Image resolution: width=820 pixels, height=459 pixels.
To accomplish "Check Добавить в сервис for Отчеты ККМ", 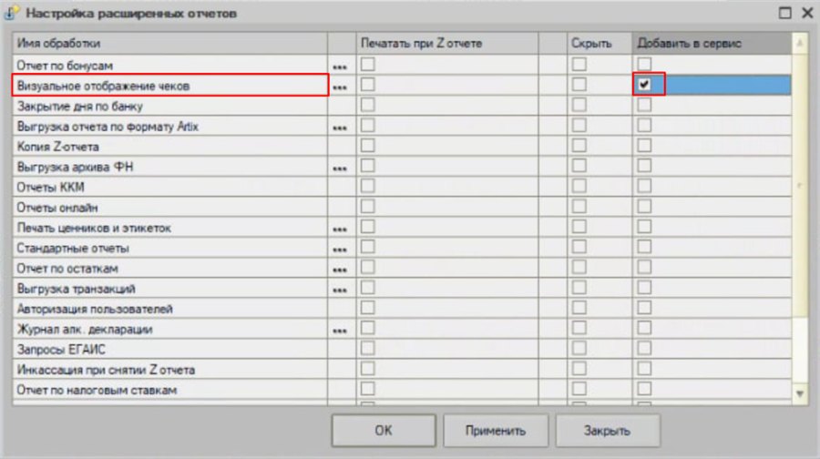I will [x=644, y=186].
